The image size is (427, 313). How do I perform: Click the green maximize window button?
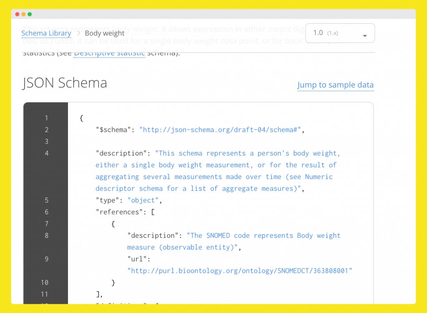(x=30, y=14)
